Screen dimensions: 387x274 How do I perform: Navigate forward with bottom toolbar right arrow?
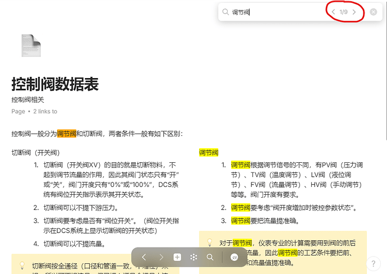coord(161,257)
